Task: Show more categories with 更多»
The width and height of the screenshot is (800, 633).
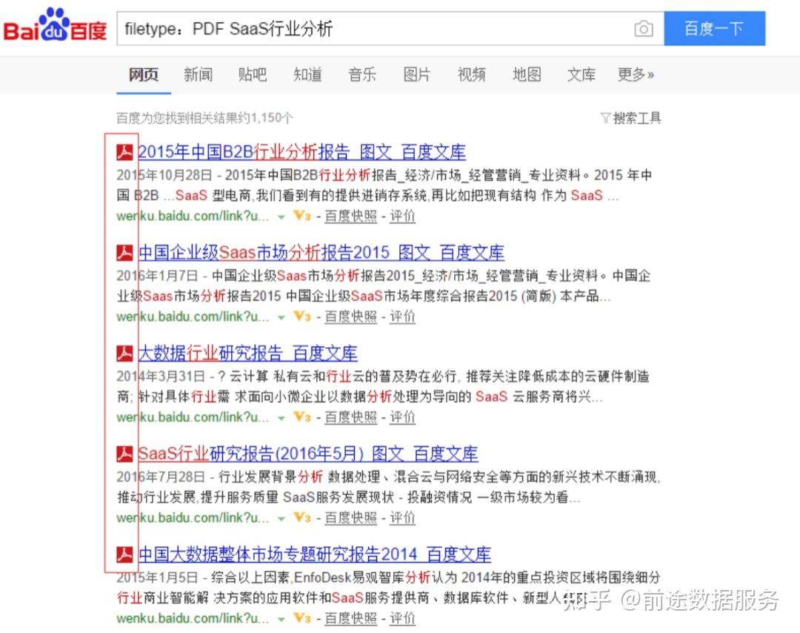Action: (x=636, y=75)
